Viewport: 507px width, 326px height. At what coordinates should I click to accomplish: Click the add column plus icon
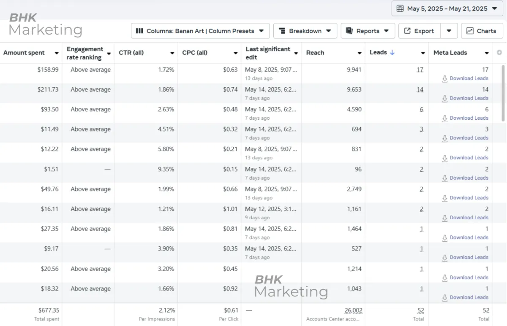499,53
